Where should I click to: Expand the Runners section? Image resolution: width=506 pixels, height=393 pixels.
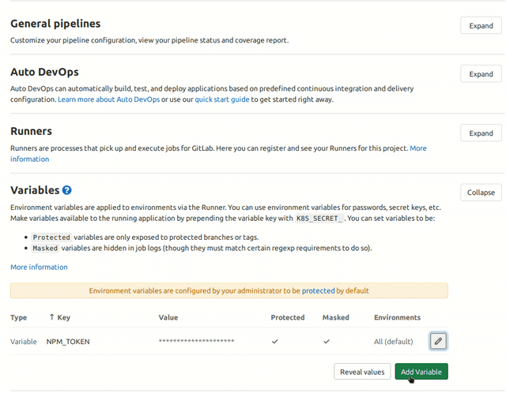point(481,133)
